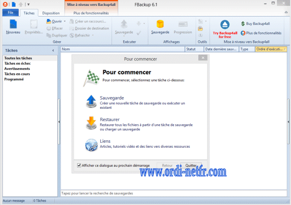Image resolution: width=291 pixels, height=205 pixels.
Task: Open the Progression view
Action: 183,27
